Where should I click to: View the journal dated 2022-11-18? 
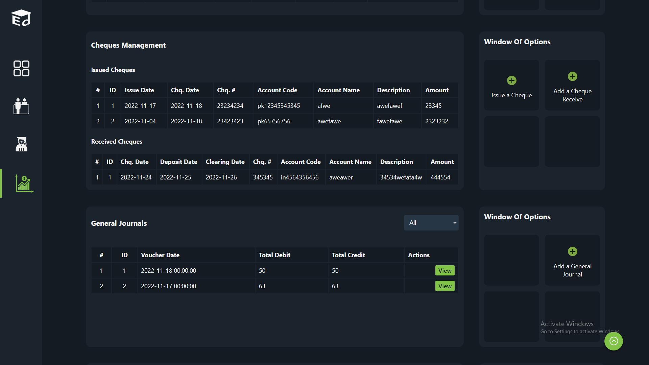(444, 270)
